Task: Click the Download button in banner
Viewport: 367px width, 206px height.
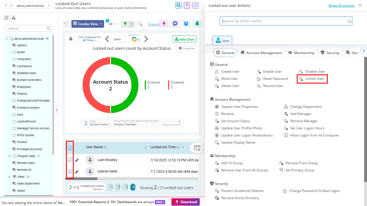Action: point(186,202)
